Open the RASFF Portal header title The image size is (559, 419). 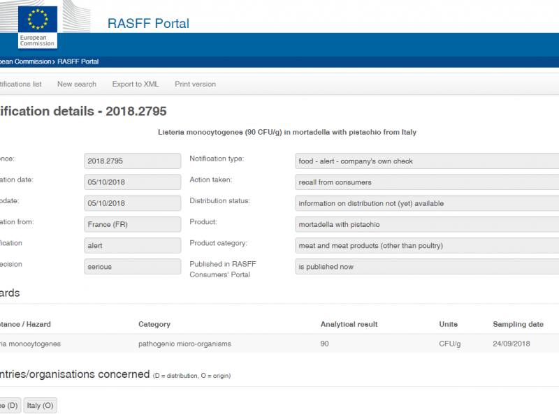(148, 23)
